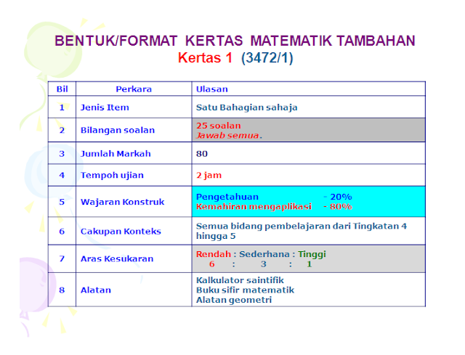Viewport: 465px width, 355px height.
Task: Click the red 'Kertas 1' subtitle
Action: tap(205, 58)
